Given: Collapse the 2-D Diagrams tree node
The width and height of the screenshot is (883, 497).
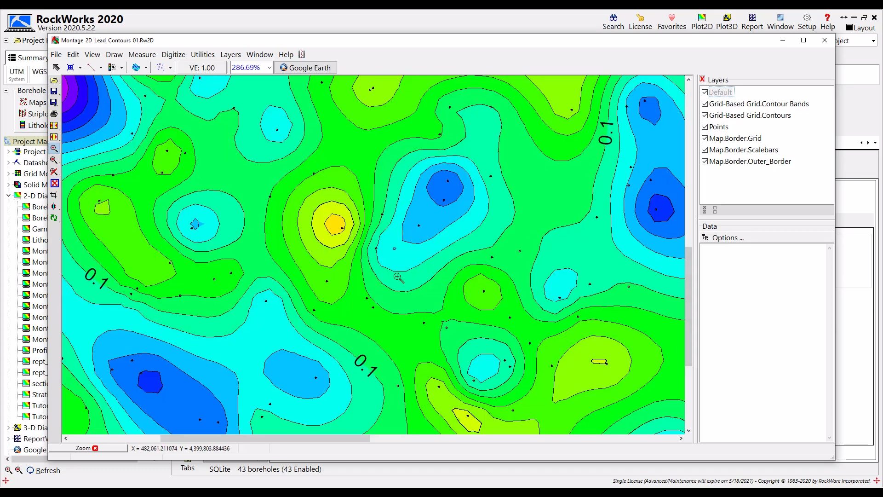Looking at the screenshot, I should tap(8, 196).
